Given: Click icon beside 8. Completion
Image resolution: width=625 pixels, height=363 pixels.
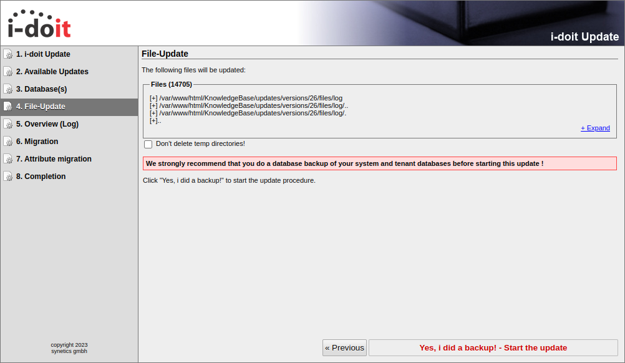Looking at the screenshot, I should (8, 177).
